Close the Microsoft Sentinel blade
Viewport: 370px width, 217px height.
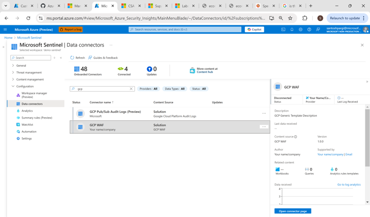tap(362, 45)
